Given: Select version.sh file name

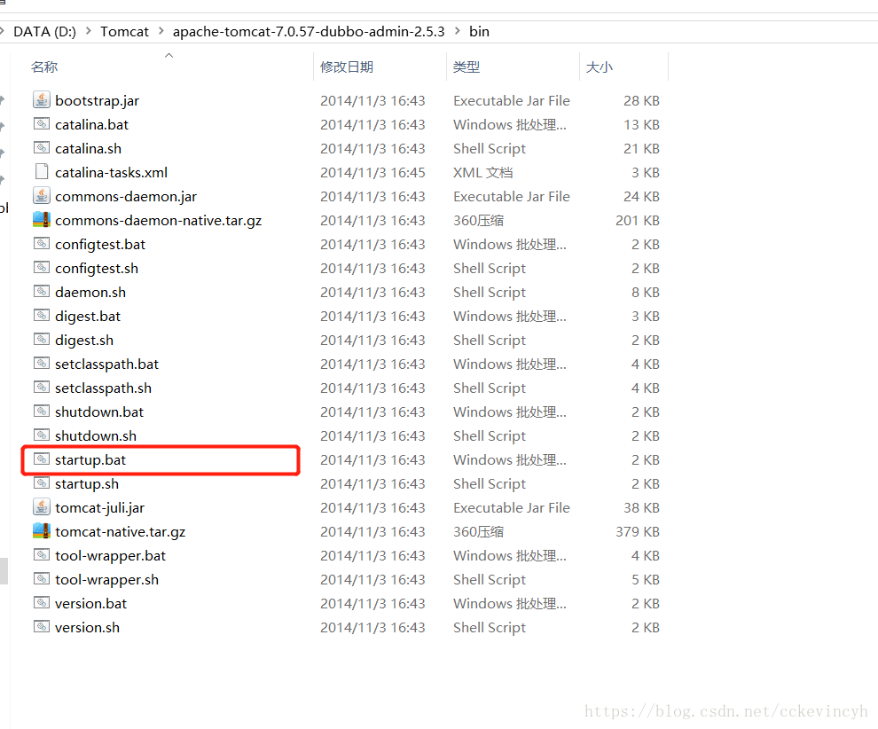Looking at the screenshot, I should pyautogui.click(x=87, y=628).
